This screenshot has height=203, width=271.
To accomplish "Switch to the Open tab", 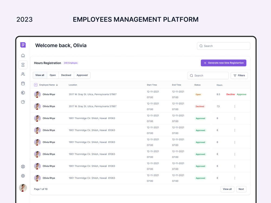I will (53, 75).
